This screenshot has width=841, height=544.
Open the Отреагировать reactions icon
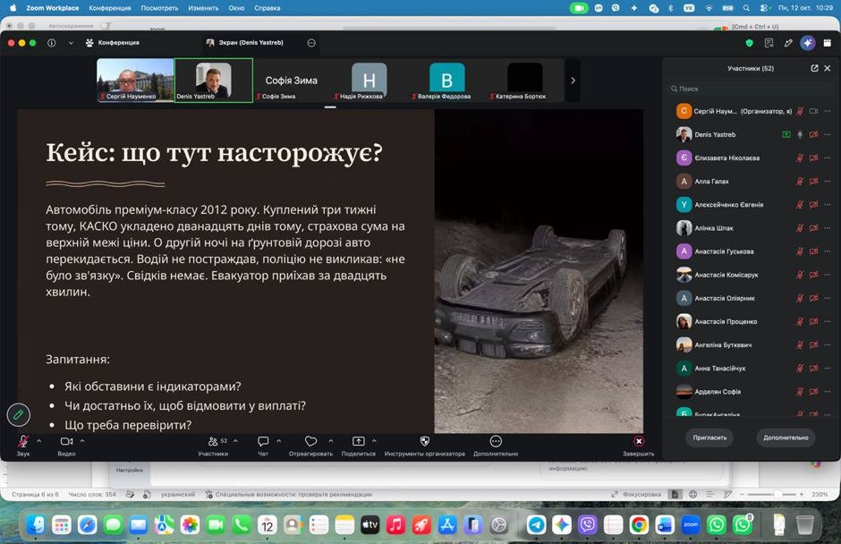click(310, 441)
